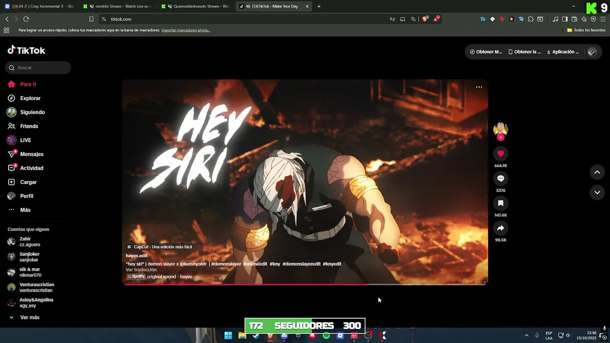Screen dimensions: 610x343
Task: Bookmark this page icon in toolbar
Action: (x=91, y=19)
